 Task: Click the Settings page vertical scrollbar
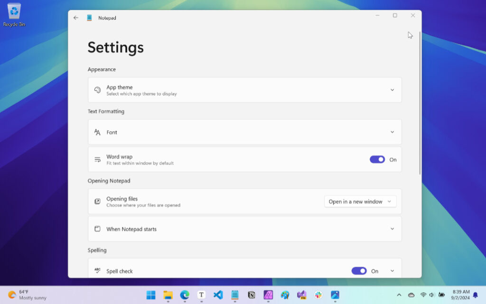click(420, 103)
